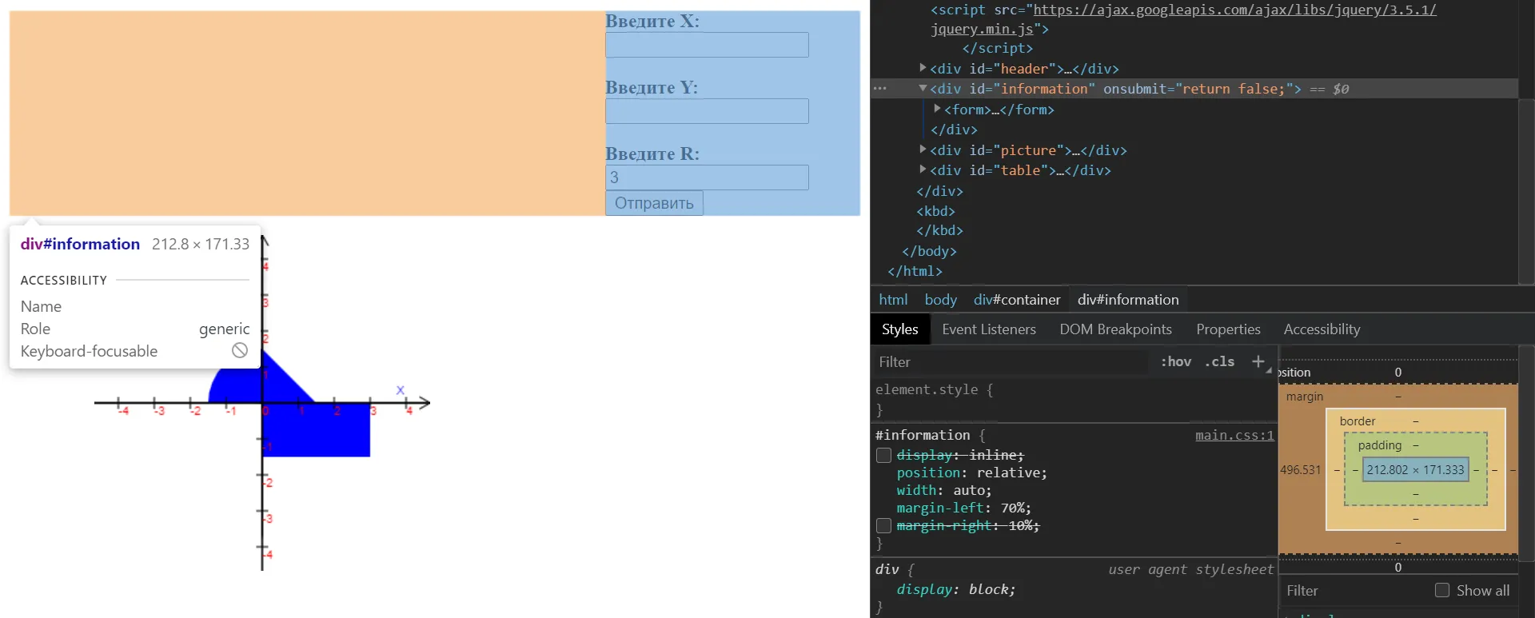The height and width of the screenshot is (618, 1535).
Task: Toggle the :hov element state button
Action: (x=1175, y=361)
